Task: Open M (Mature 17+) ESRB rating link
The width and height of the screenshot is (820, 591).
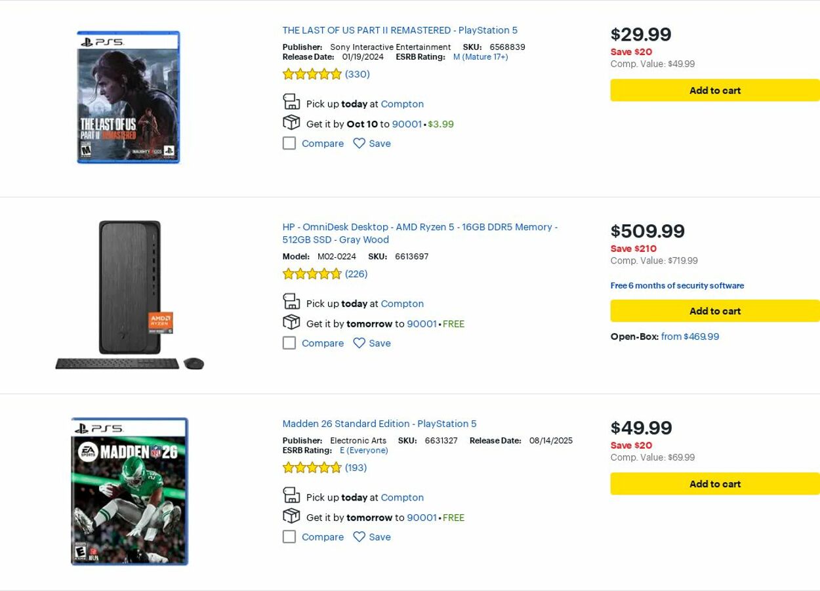Action: (480, 57)
